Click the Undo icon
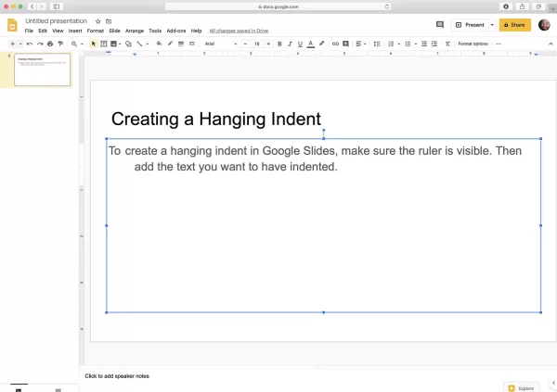 point(30,44)
